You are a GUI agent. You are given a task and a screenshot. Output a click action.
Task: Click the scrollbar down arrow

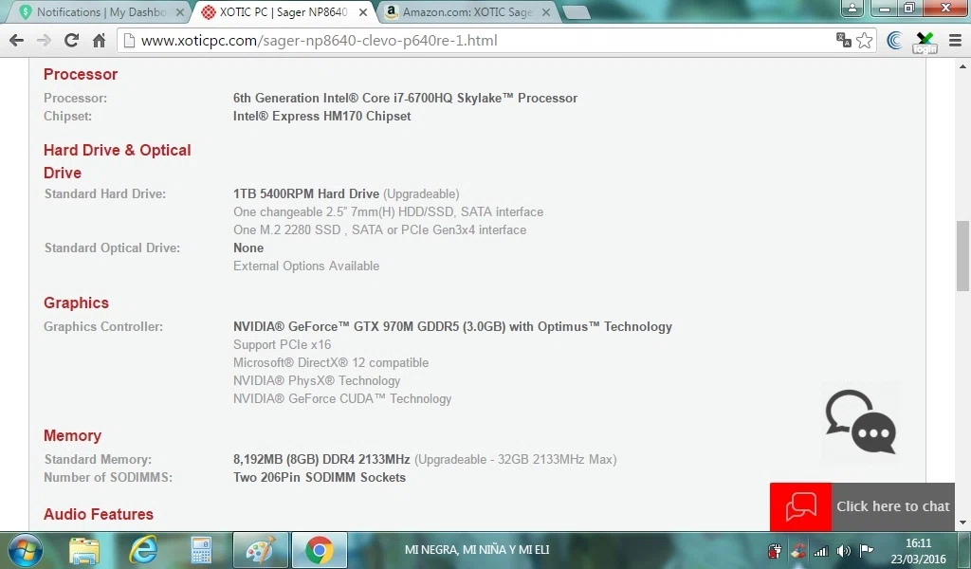962,523
